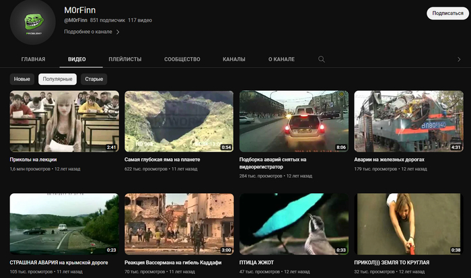
Task: Switch to the ГЛАВНАЯ tab
Action: [x=33, y=59]
